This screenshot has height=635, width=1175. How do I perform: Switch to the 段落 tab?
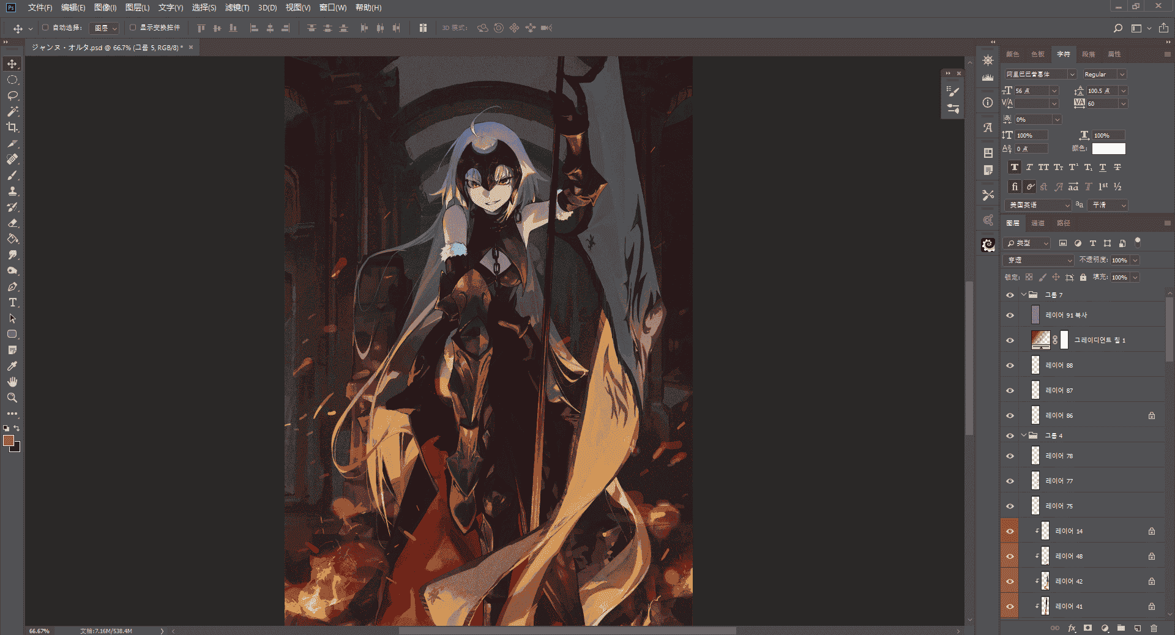[x=1089, y=54]
